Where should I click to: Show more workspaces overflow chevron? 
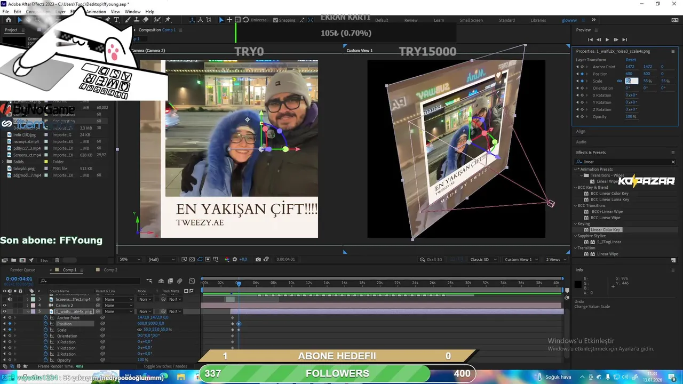click(x=594, y=20)
